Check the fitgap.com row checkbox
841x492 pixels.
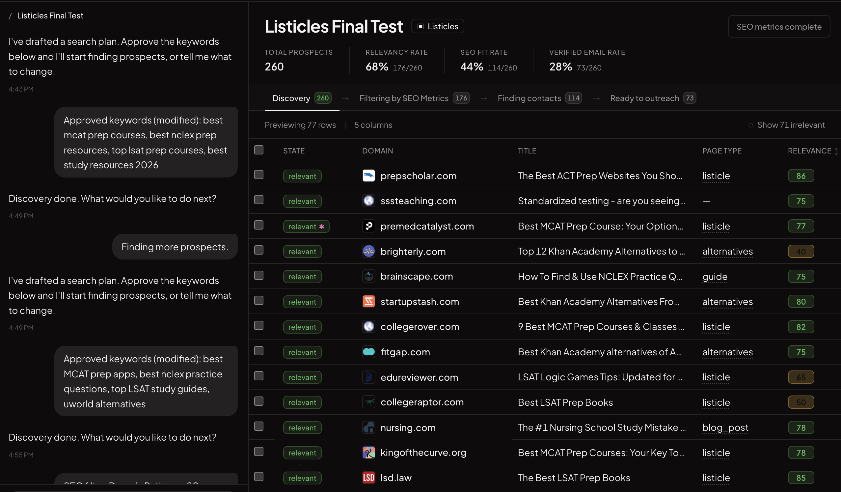point(258,351)
